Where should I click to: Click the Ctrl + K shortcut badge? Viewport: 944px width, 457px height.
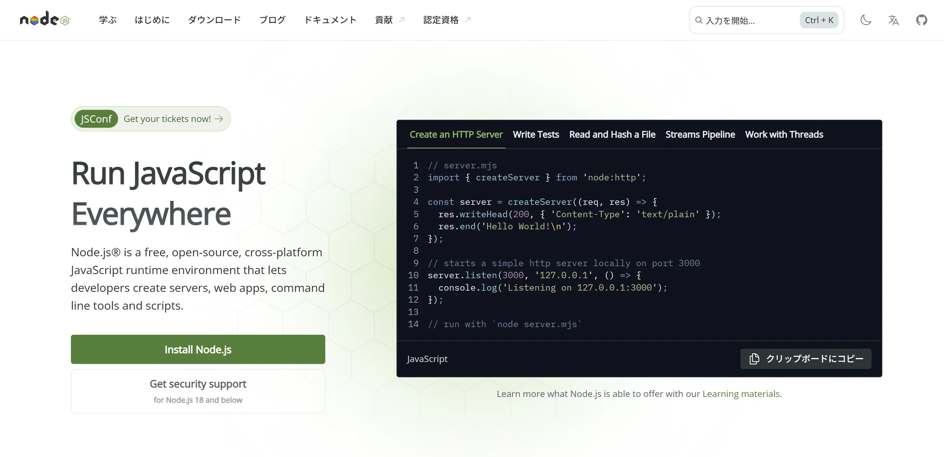pyautogui.click(x=819, y=20)
